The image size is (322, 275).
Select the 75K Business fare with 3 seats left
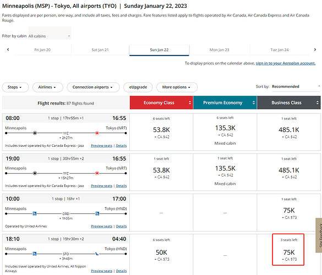coord(288,250)
